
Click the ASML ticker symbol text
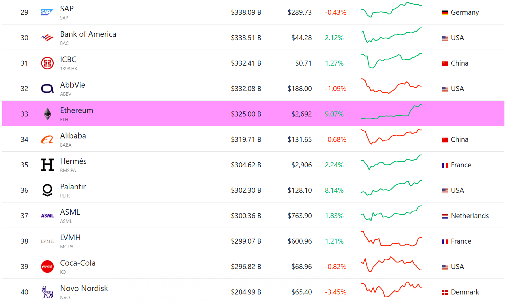(66, 221)
